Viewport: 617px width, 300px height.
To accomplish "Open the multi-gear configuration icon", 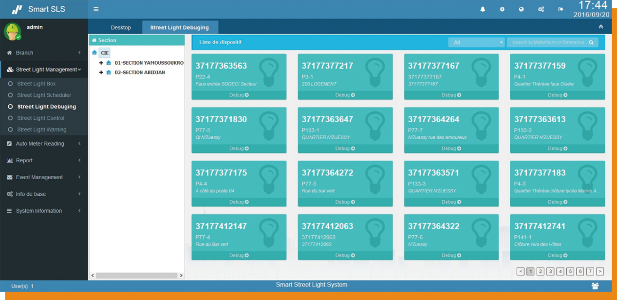I will 541,9.
